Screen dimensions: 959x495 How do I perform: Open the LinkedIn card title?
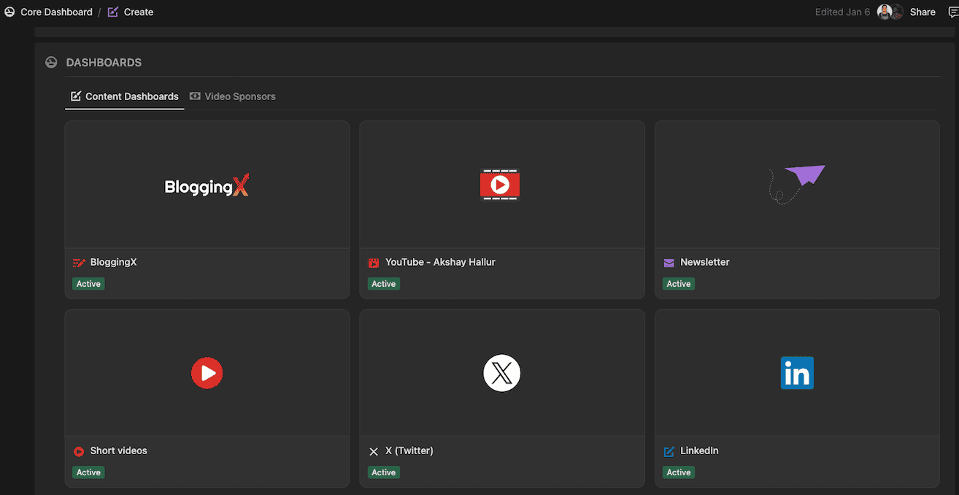[699, 450]
